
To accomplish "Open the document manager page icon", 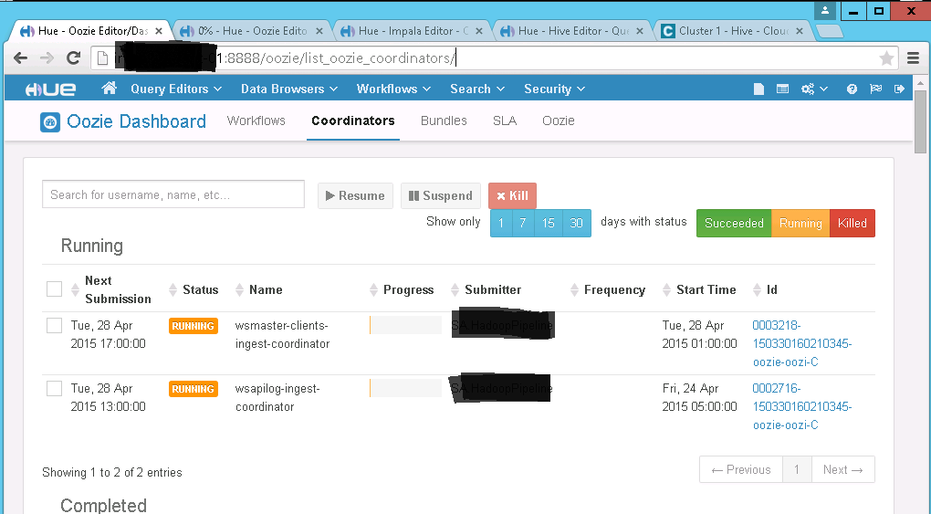I will 758,89.
